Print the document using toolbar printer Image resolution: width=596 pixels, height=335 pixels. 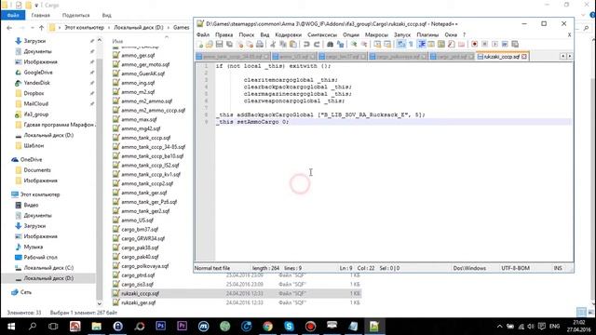tap(260, 45)
